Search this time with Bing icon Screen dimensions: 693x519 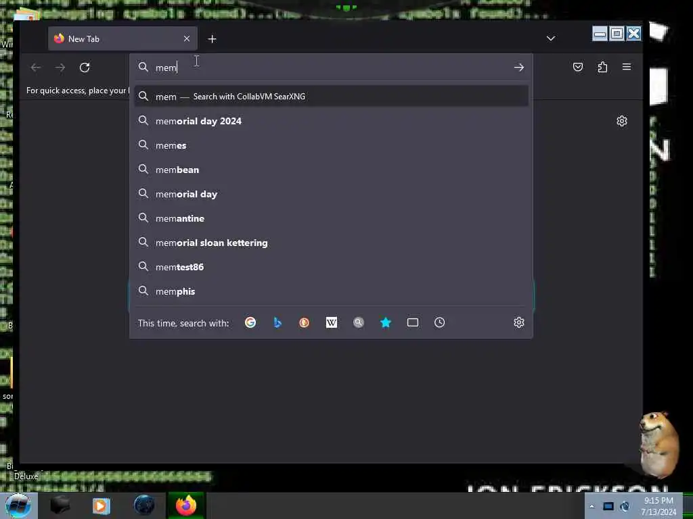click(x=277, y=322)
